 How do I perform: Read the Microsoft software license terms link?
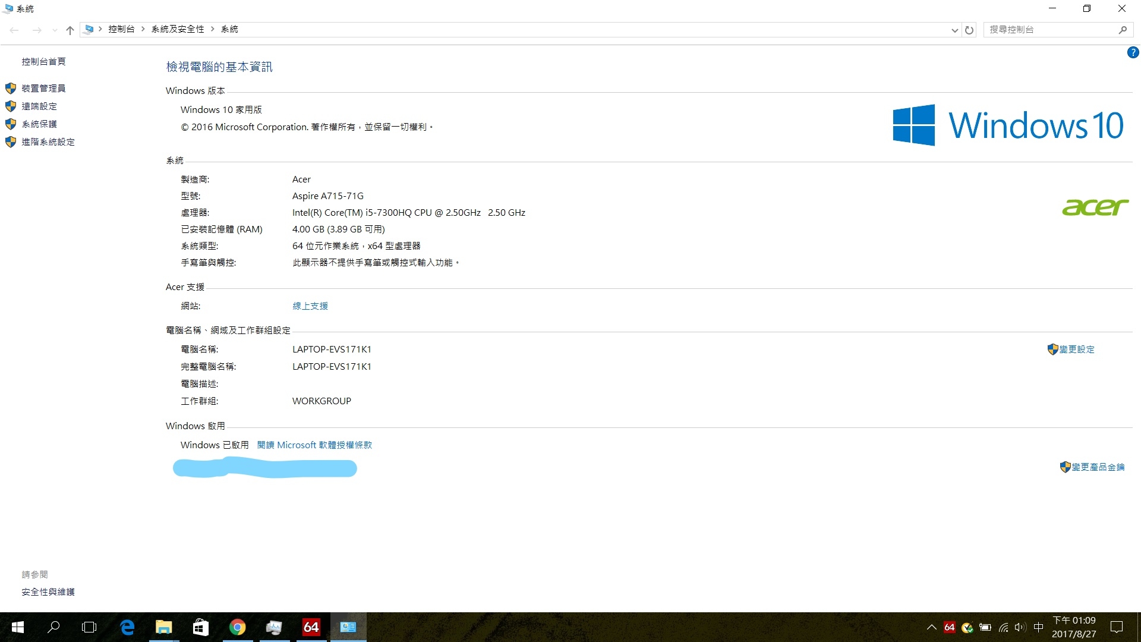(314, 445)
